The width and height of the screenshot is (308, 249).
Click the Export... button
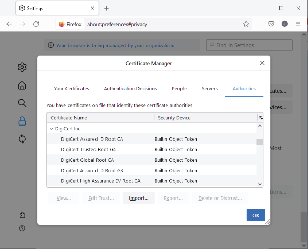[x=174, y=198]
